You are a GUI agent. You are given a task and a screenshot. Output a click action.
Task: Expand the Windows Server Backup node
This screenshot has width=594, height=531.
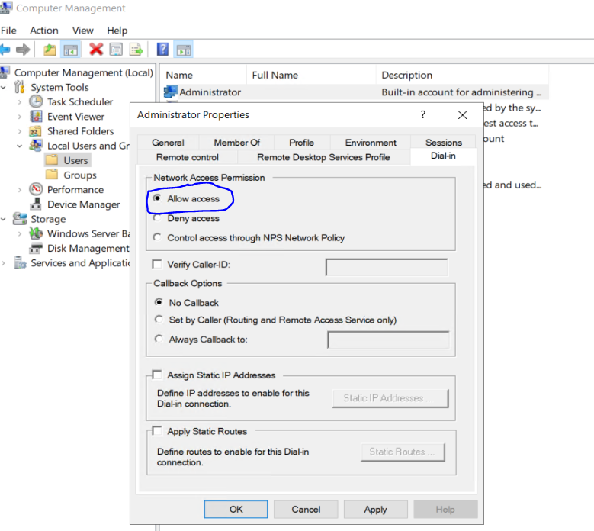pyautogui.click(x=20, y=234)
